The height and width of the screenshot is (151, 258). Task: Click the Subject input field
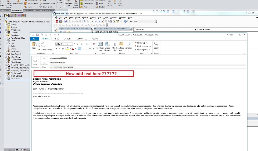click(x=148, y=67)
